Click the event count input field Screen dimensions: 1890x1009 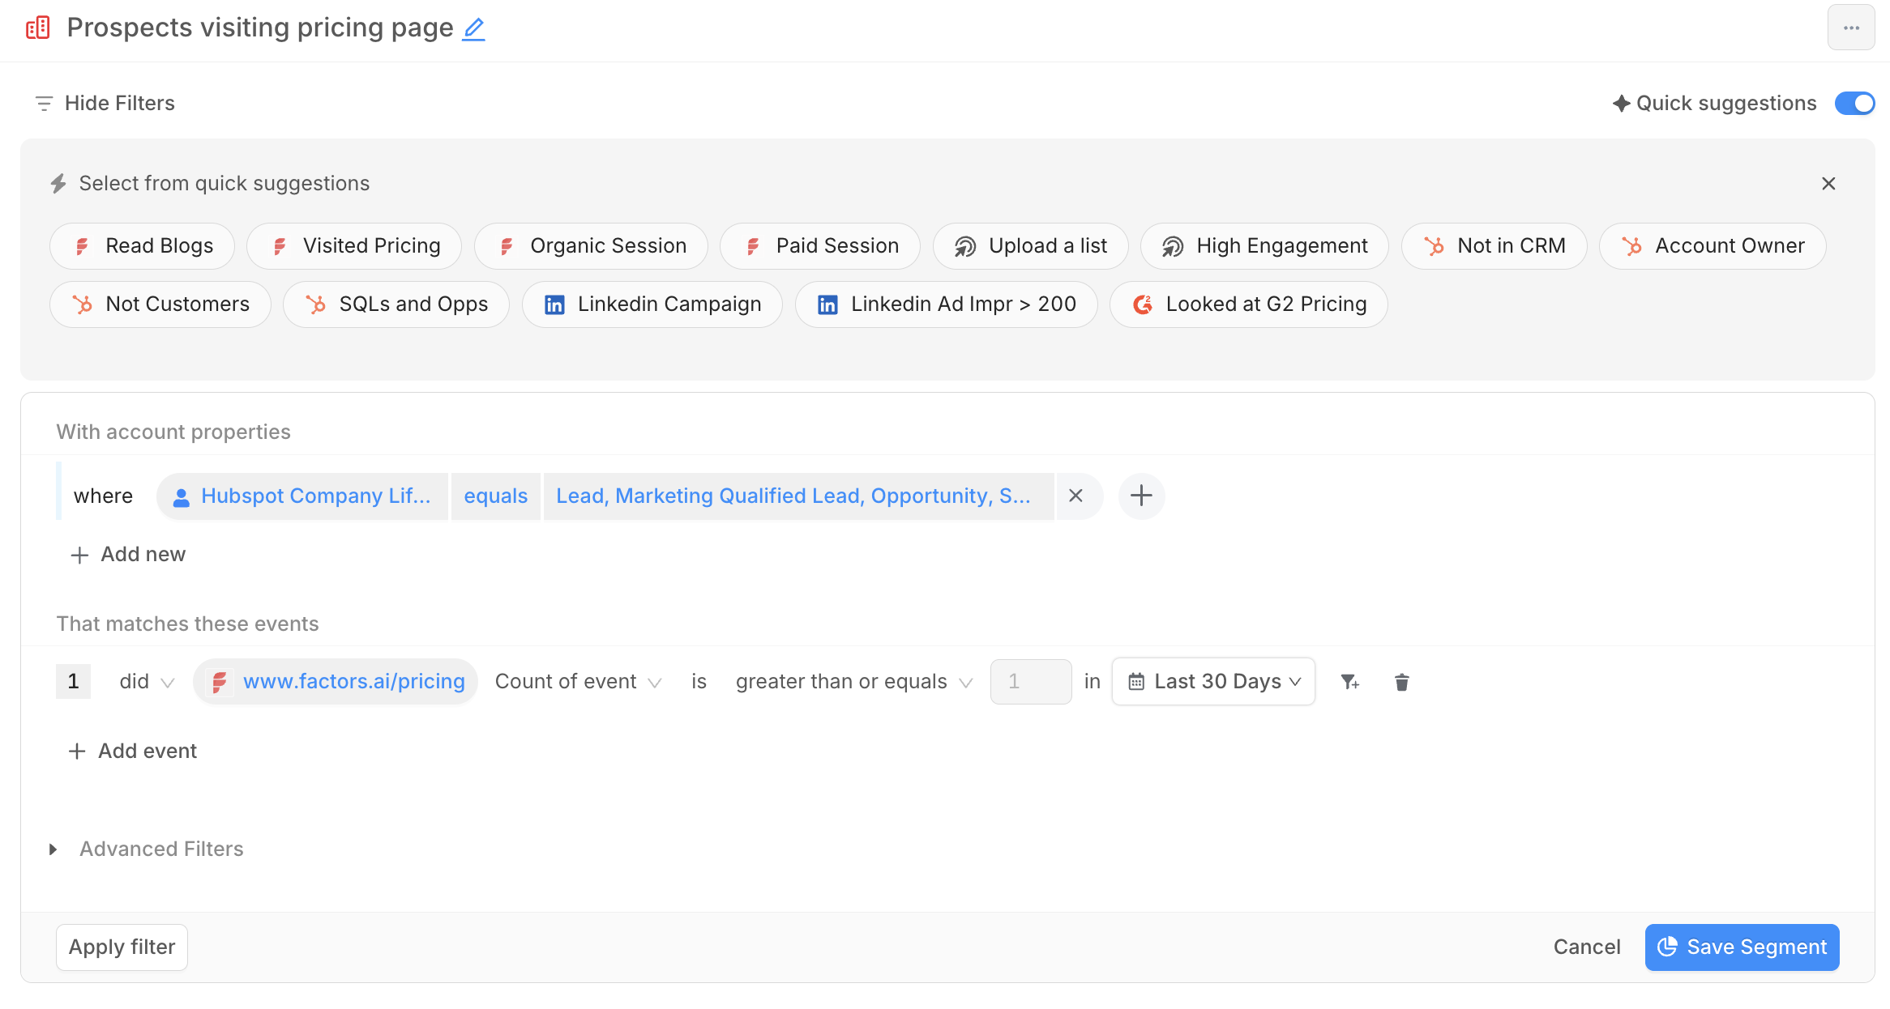(x=1031, y=682)
